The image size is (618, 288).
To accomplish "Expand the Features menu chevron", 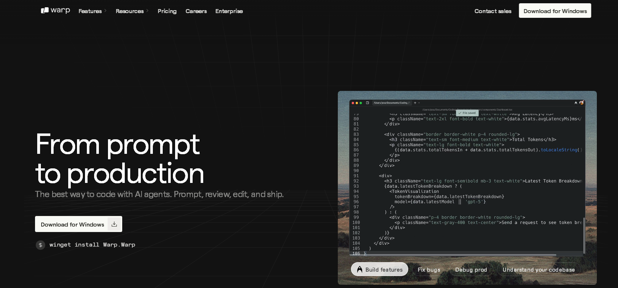I will pyautogui.click(x=105, y=11).
